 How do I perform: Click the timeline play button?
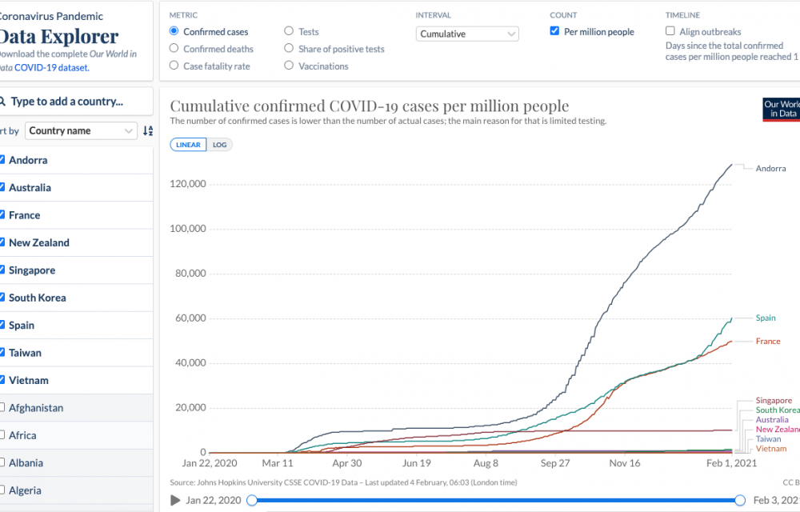click(x=175, y=500)
